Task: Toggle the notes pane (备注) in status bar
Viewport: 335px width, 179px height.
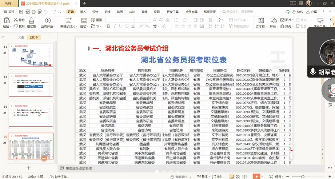Action: point(203,176)
